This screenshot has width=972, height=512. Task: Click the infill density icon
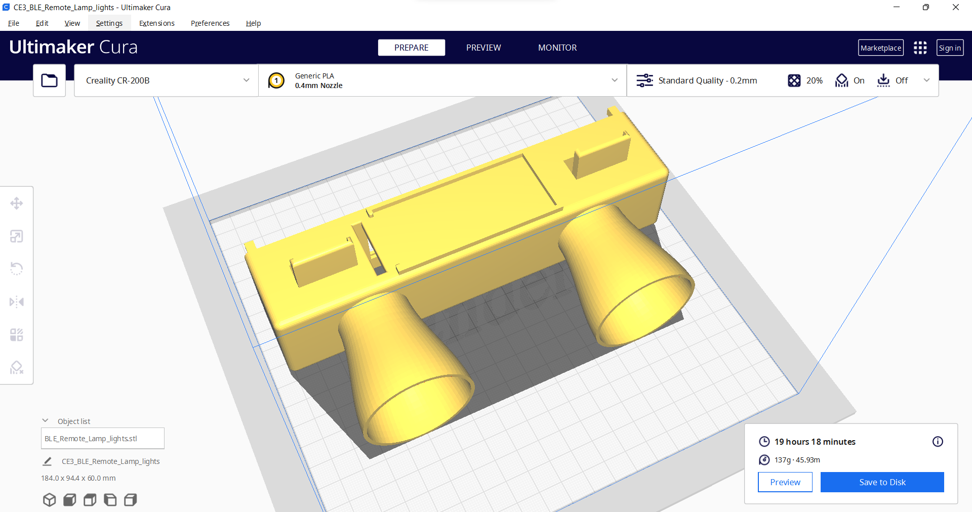tap(794, 80)
